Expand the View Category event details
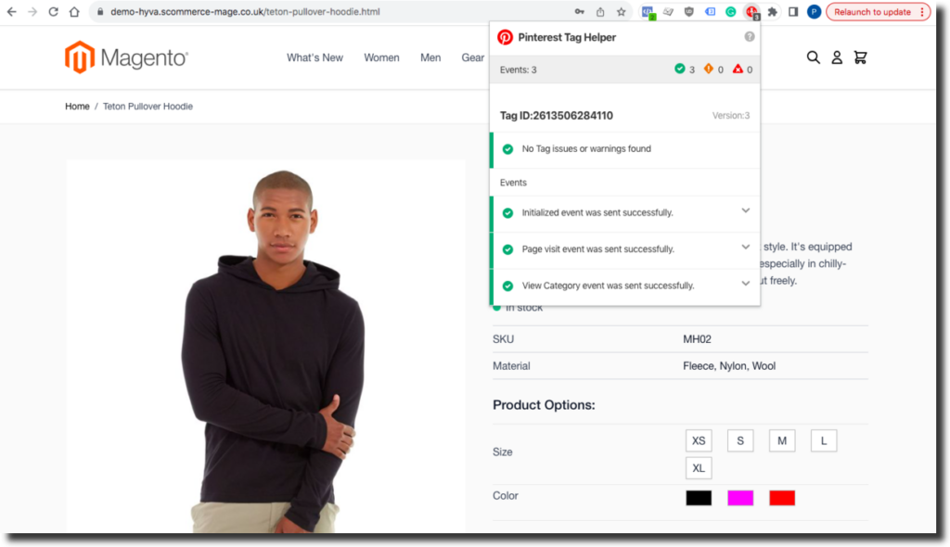This screenshot has width=950, height=547. [x=746, y=283]
